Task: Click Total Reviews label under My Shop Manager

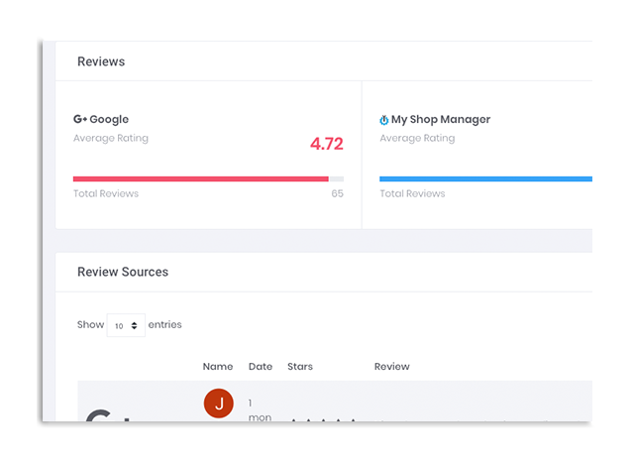Action: tap(412, 194)
